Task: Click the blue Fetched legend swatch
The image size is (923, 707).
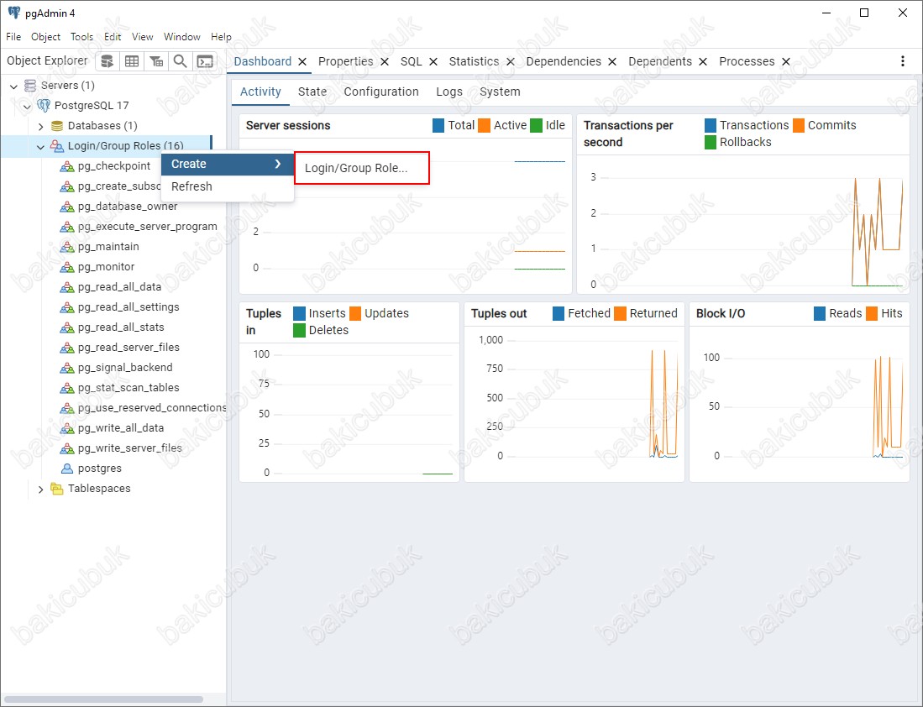Action: tap(559, 314)
